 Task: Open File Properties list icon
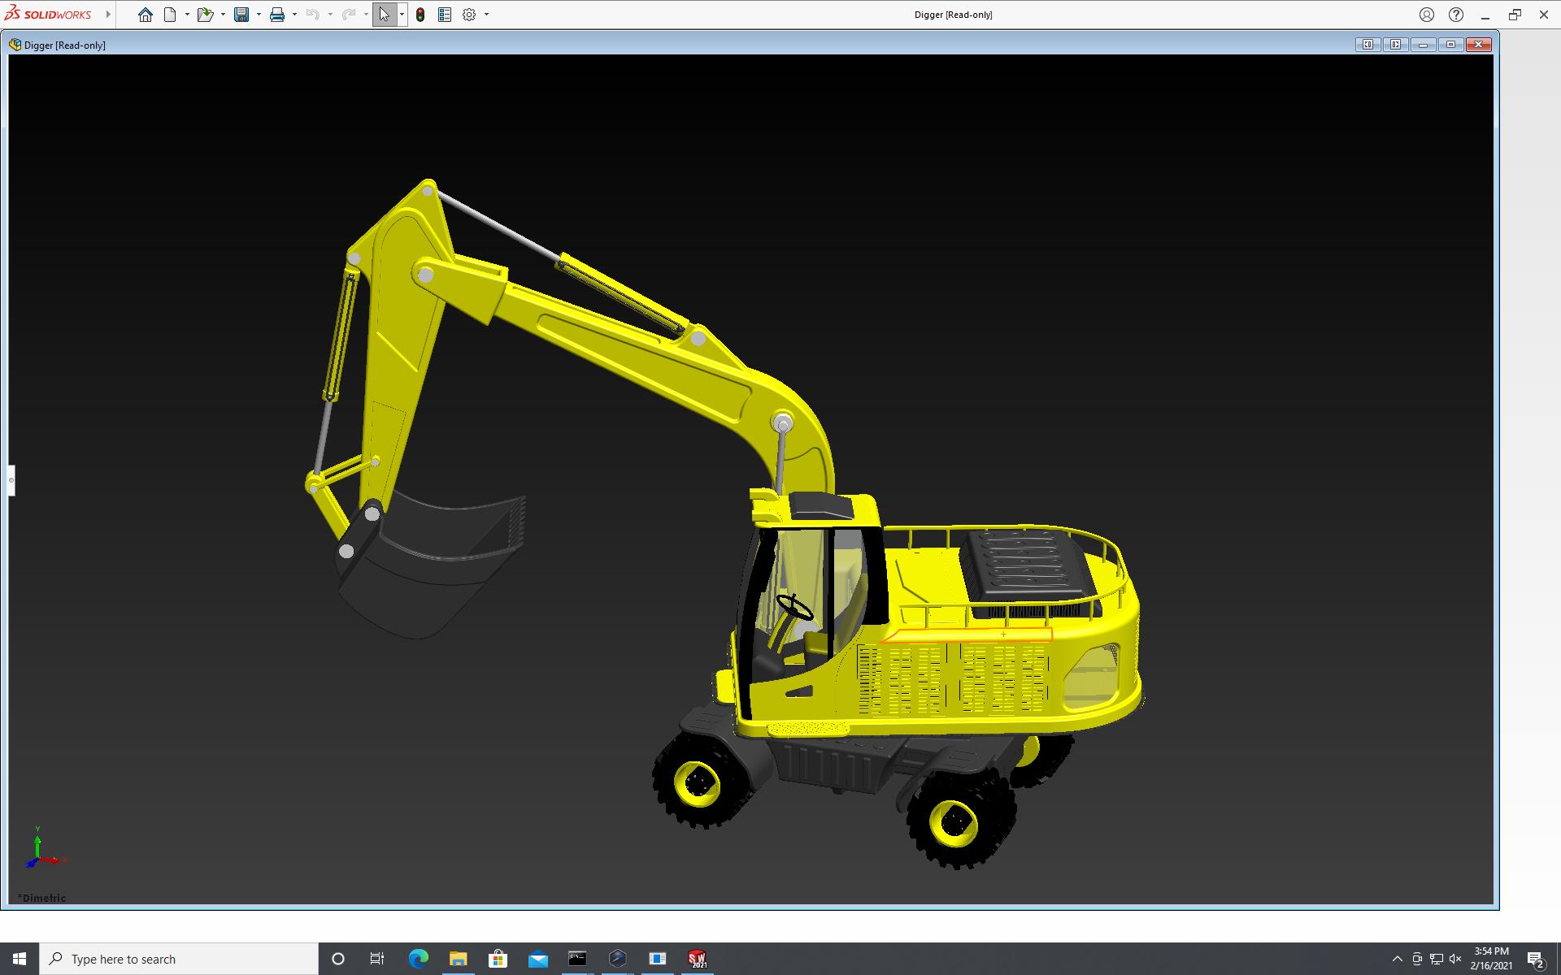(445, 15)
